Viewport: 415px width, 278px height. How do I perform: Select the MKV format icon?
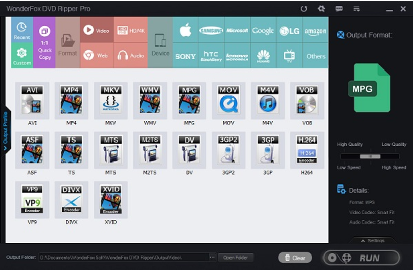pyautogui.click(x=110, y=101)
